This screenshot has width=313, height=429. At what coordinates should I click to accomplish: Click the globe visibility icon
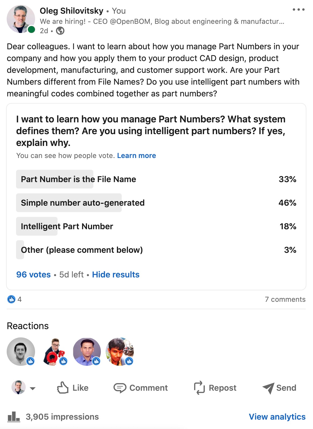[60, 31]
